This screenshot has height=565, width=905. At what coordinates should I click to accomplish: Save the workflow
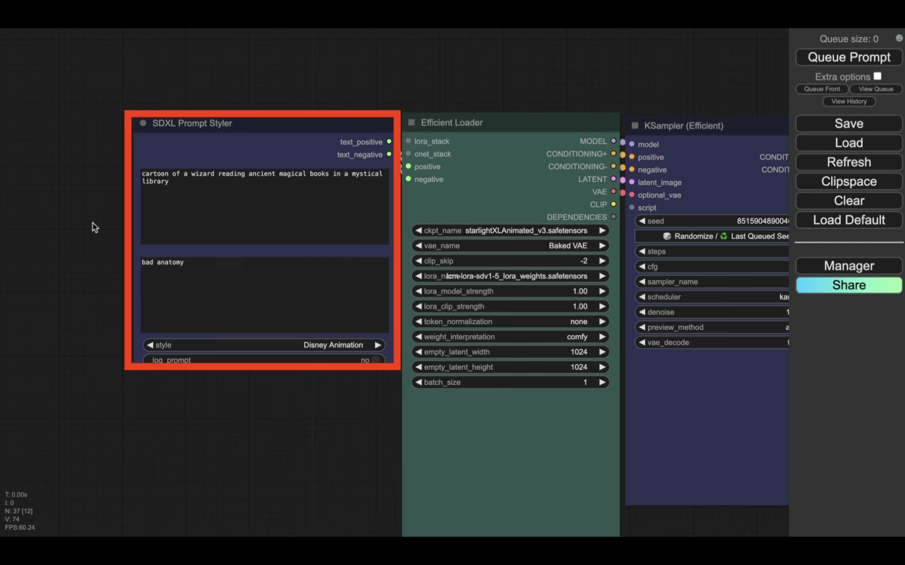pyautogui.click(x=849, y=123)
